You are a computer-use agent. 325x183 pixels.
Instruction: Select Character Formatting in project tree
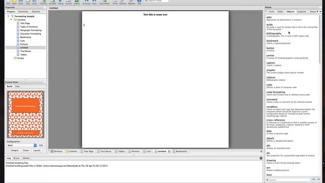click(30, 34)
